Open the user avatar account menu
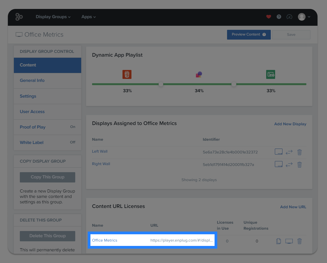Image resolution: width=327 pixels, height=263 pixels. click(x=304, y=17)
